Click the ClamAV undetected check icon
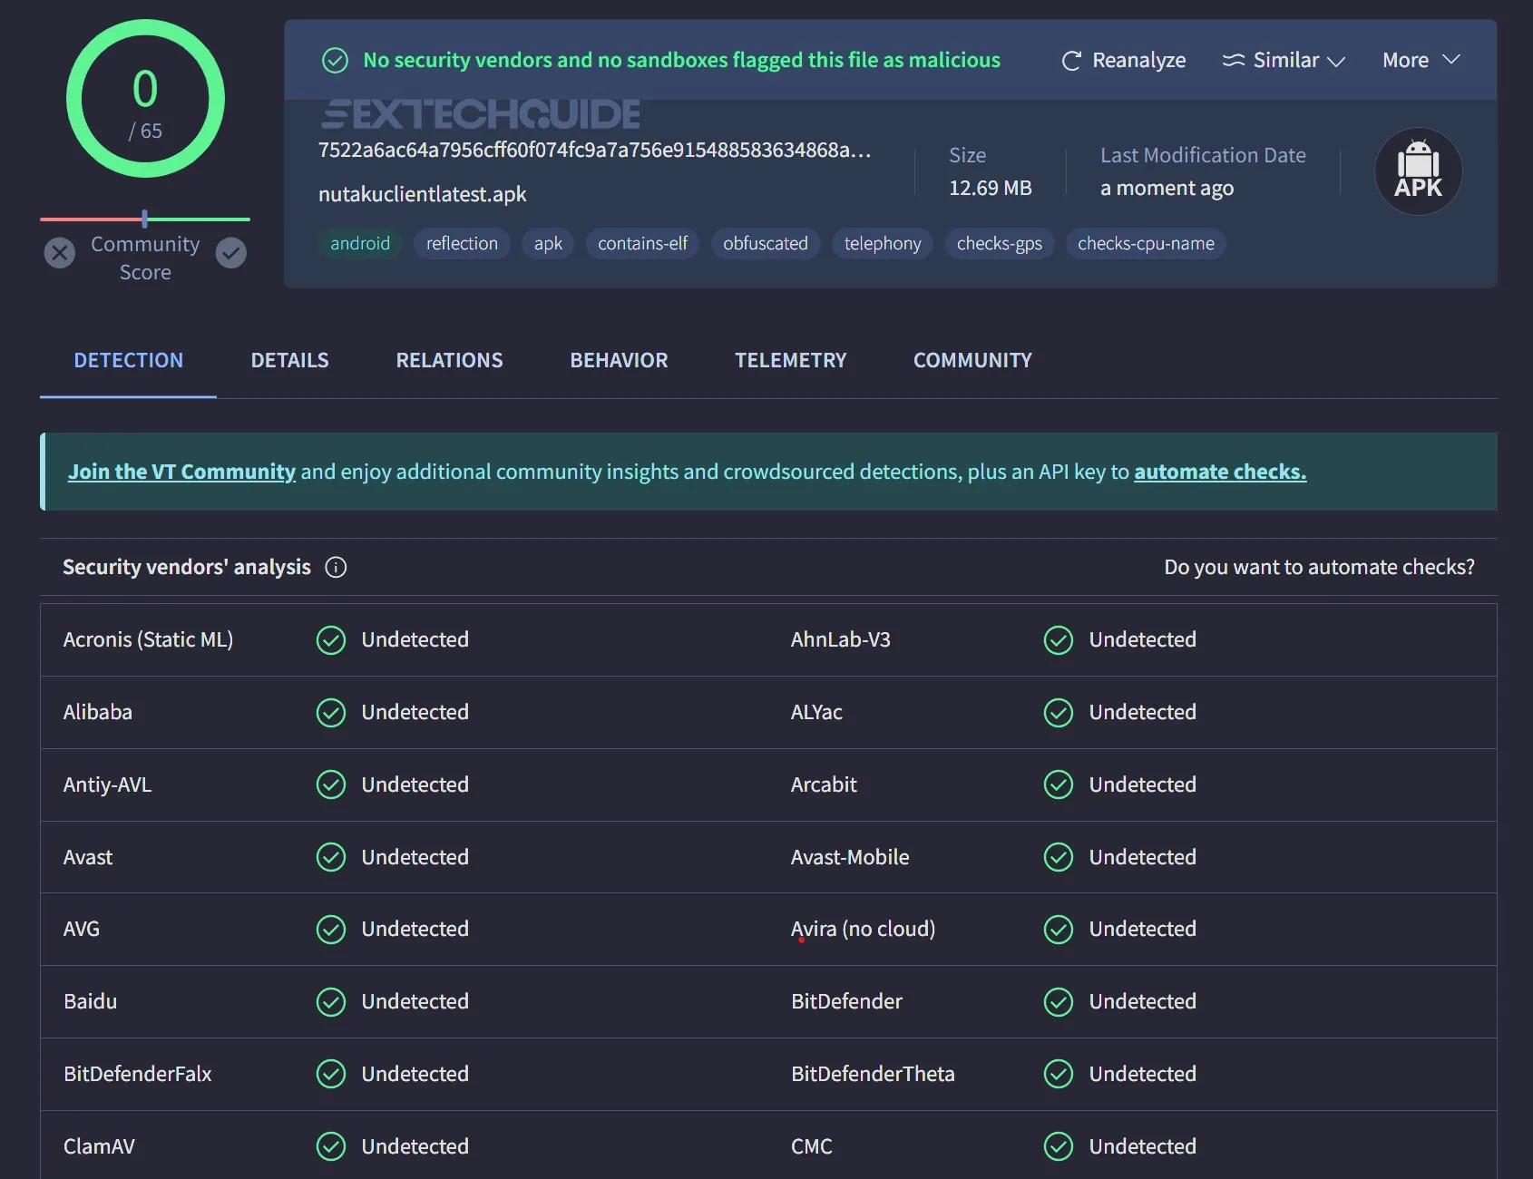 [331, 1147]
